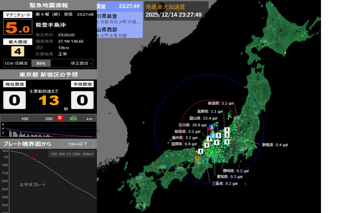Image resolution: width=341 pixels, height=213 pixels.
Task: Click the orange map pin near Lake Biwa
Action: 198,158
